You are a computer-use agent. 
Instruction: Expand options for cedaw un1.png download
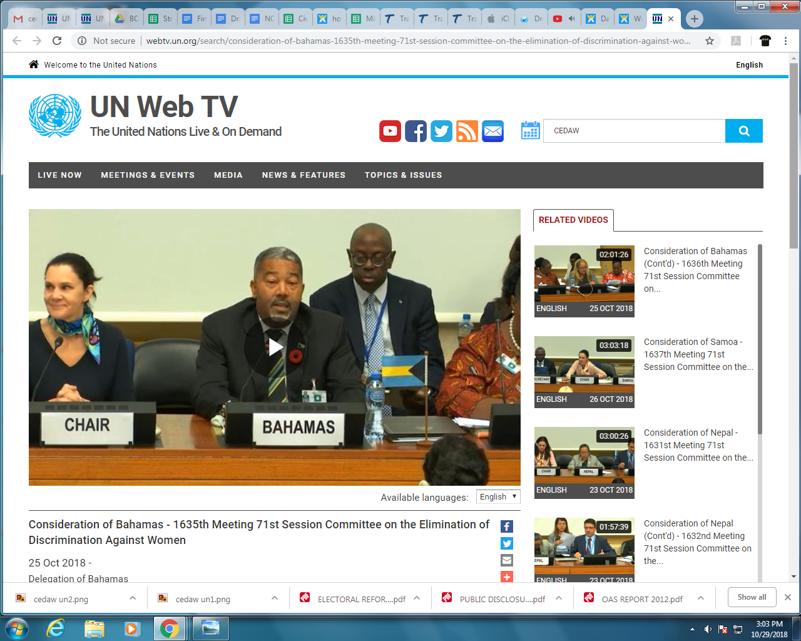click(275, 598)
